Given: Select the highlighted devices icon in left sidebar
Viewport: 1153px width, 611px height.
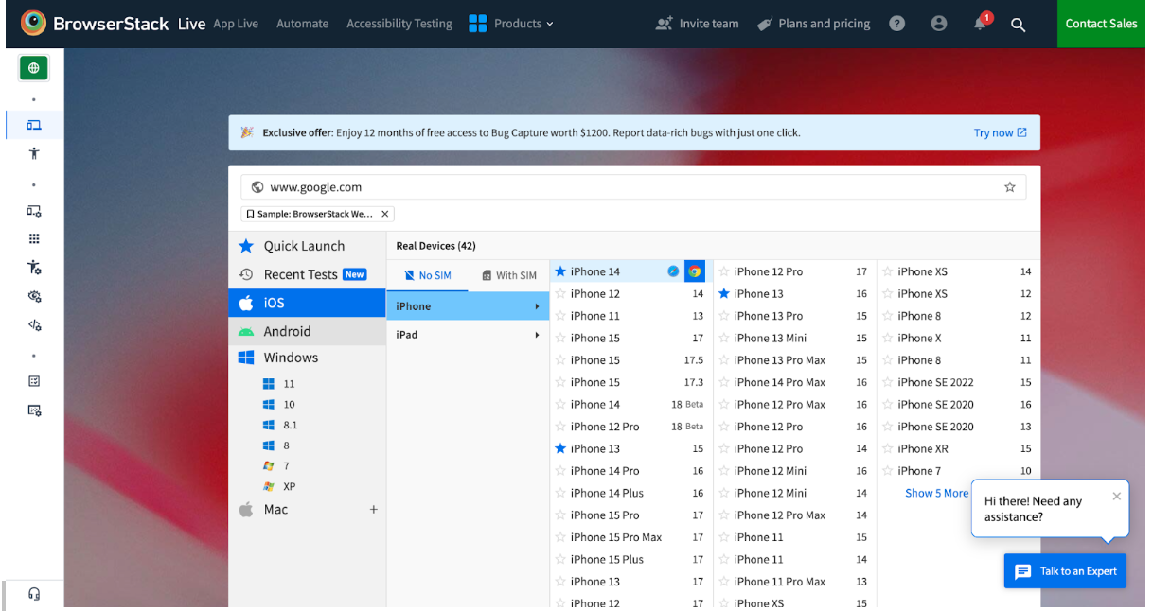Looking at the screenshot, I should 34,125.
